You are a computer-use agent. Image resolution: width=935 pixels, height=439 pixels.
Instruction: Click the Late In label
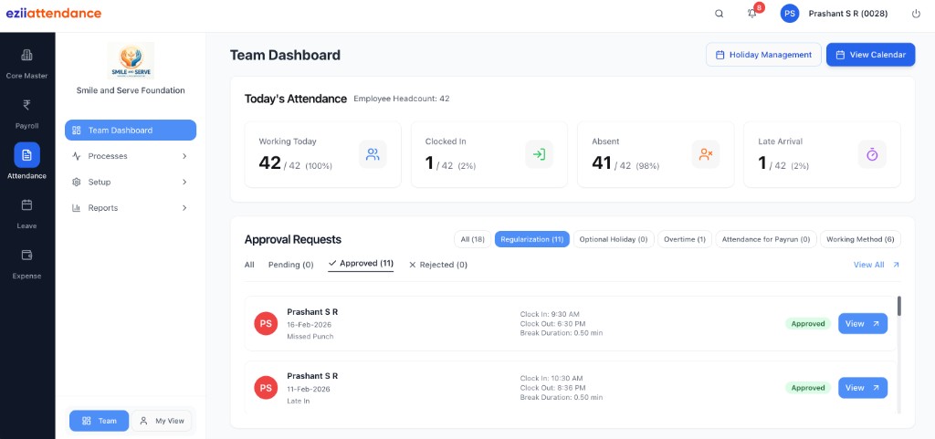point(299,401)
